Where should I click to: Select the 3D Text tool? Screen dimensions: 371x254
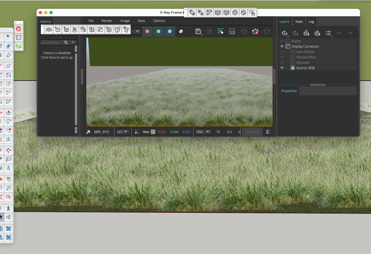coord(9,168)
